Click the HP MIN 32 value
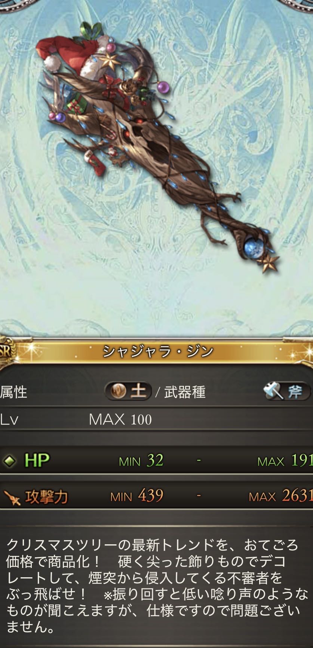 [141, 460]
